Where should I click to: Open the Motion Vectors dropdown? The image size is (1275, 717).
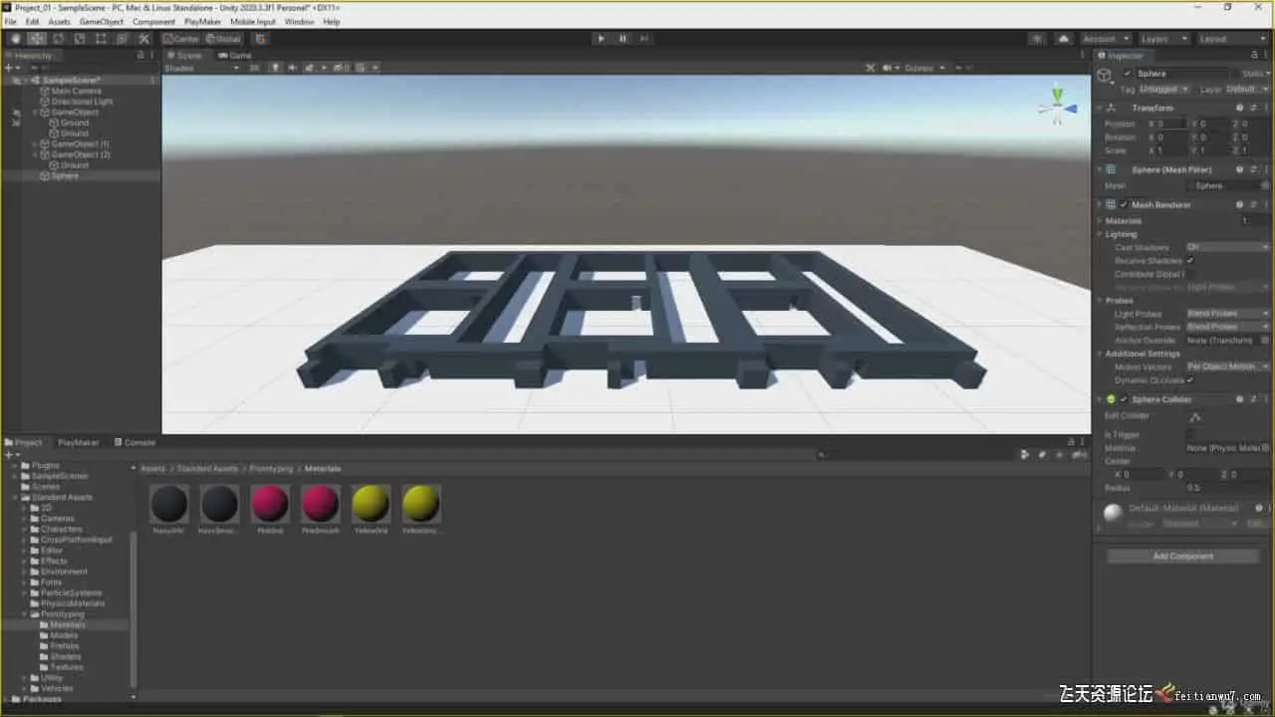point(1227,366)
